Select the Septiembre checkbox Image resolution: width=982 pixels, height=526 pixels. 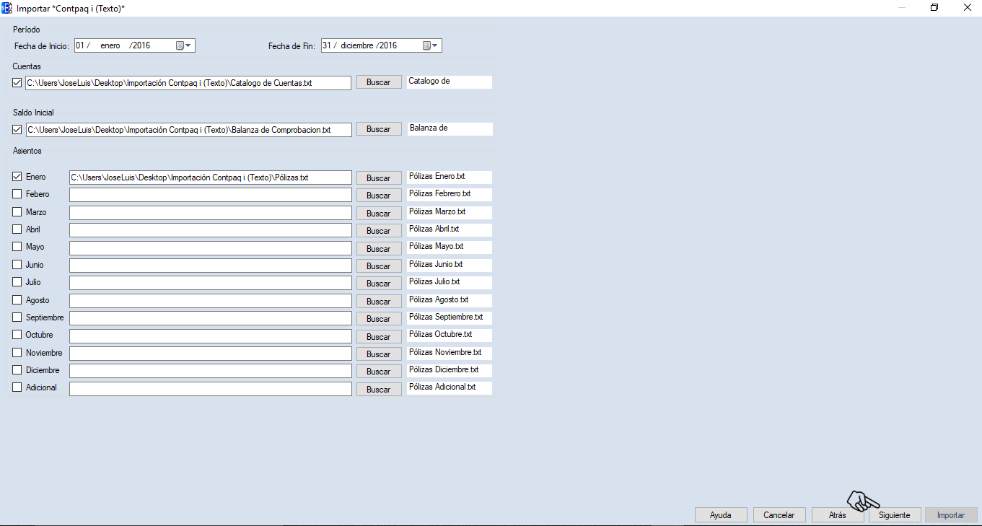coord(17,317)
